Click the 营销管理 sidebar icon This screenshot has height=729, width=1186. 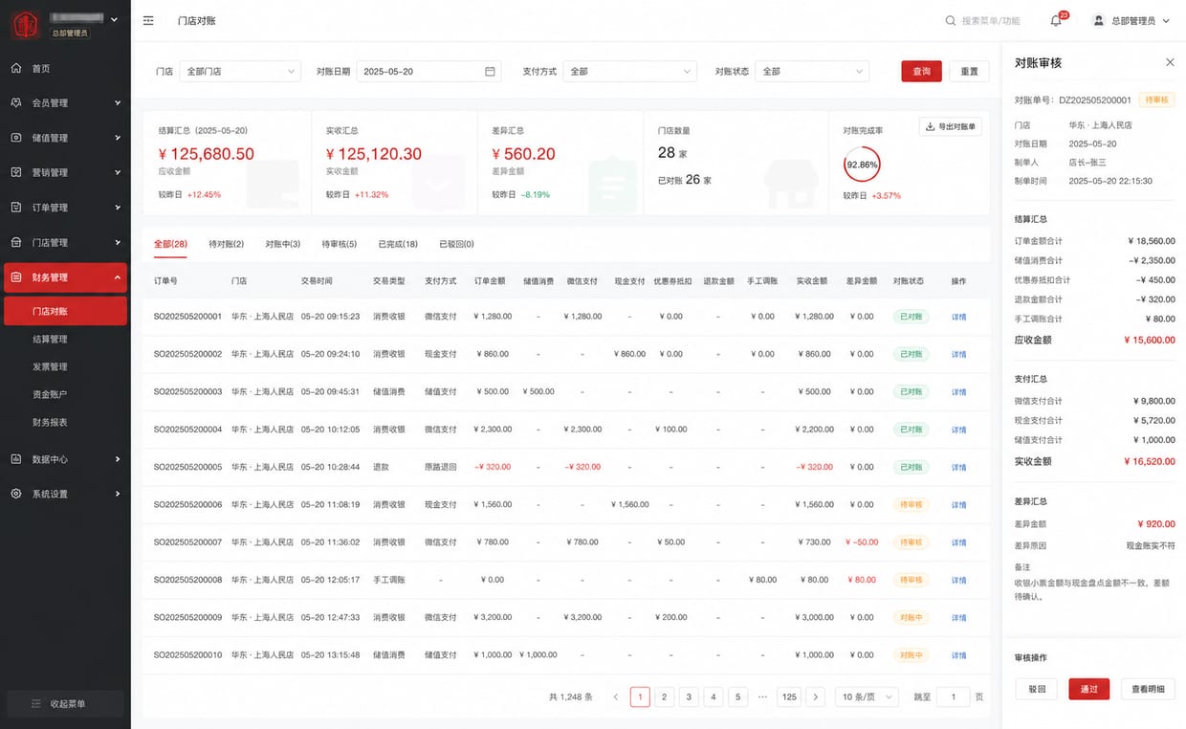(x=16, y=172)
